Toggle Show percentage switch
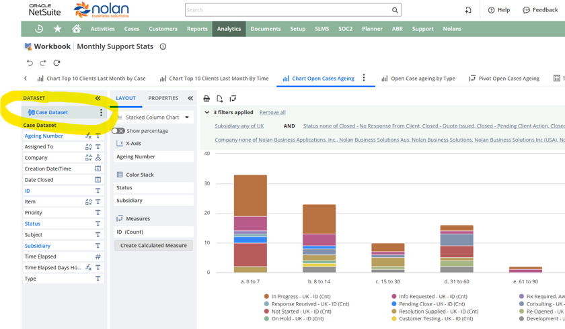Viewport: 565px width, 329px height. tap(118, 131)
